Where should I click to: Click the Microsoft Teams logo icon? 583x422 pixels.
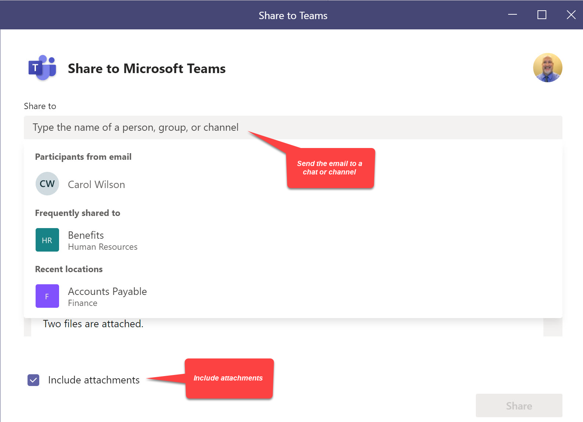43,68
